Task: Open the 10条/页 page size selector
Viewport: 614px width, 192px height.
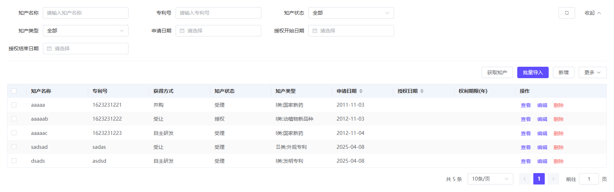Action: 490,179
